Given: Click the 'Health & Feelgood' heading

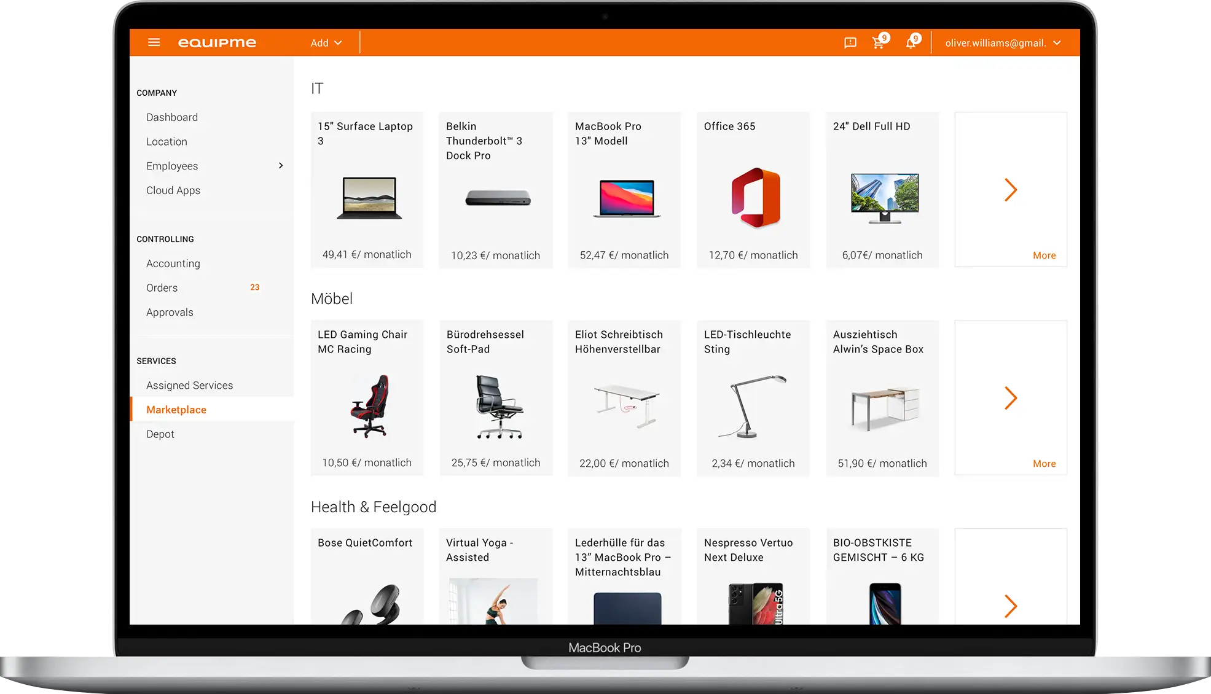Looking at the screenshot, I should click(374, 507).
